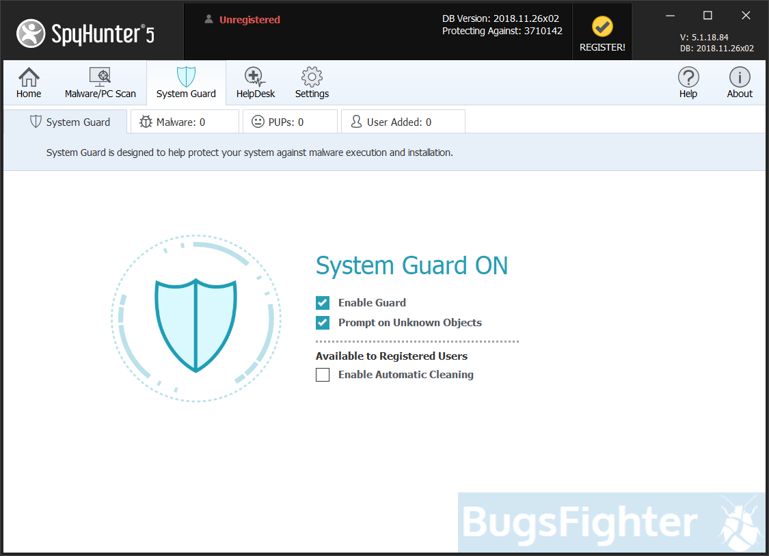Screen dimensions: 769x556
Task: Maximize the SpyHunter window
Action: [x=707, y=15]
